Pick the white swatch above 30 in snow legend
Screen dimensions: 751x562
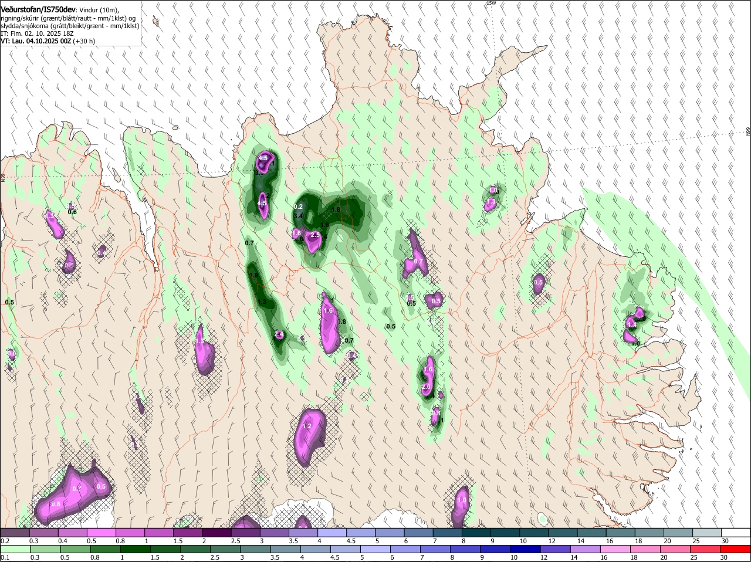click(x=736, y=533)
